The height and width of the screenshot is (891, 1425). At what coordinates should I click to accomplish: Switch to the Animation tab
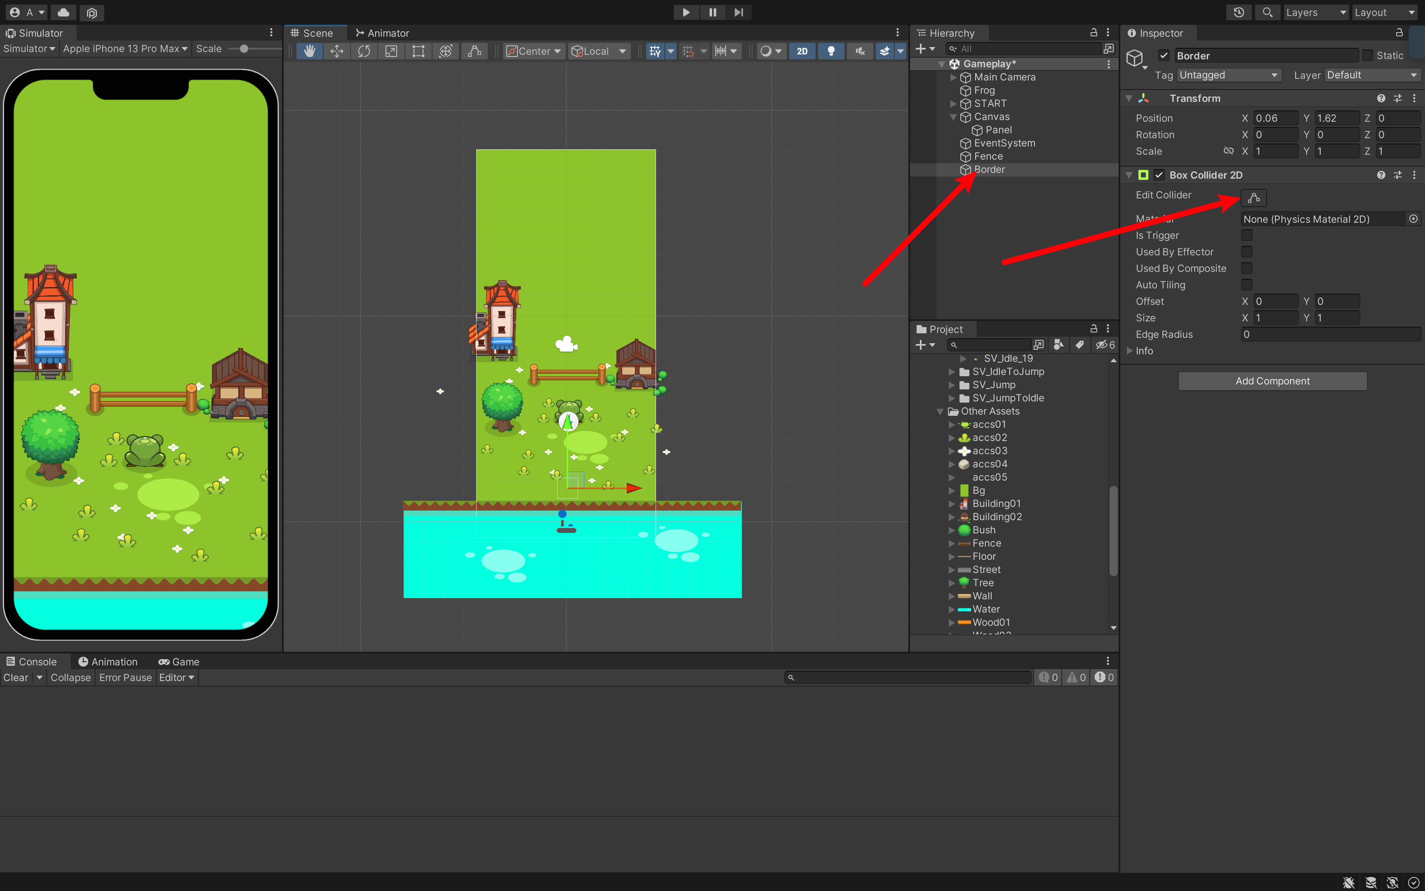pyautogui.click(x=108, y=662)
